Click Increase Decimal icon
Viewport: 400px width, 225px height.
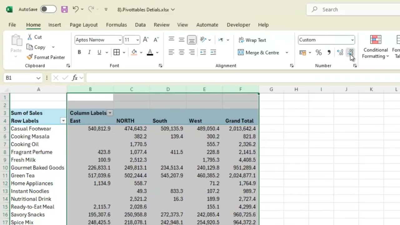340,52
